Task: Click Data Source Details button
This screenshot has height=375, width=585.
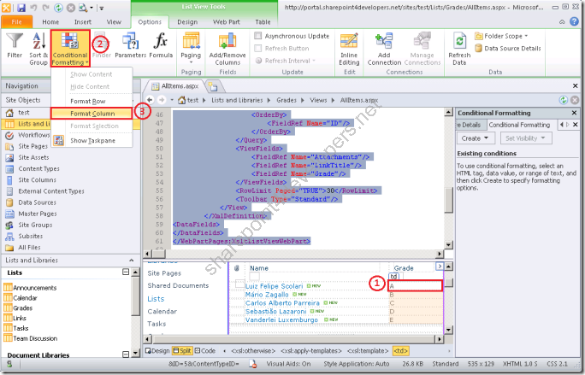Action: (508, 48)
